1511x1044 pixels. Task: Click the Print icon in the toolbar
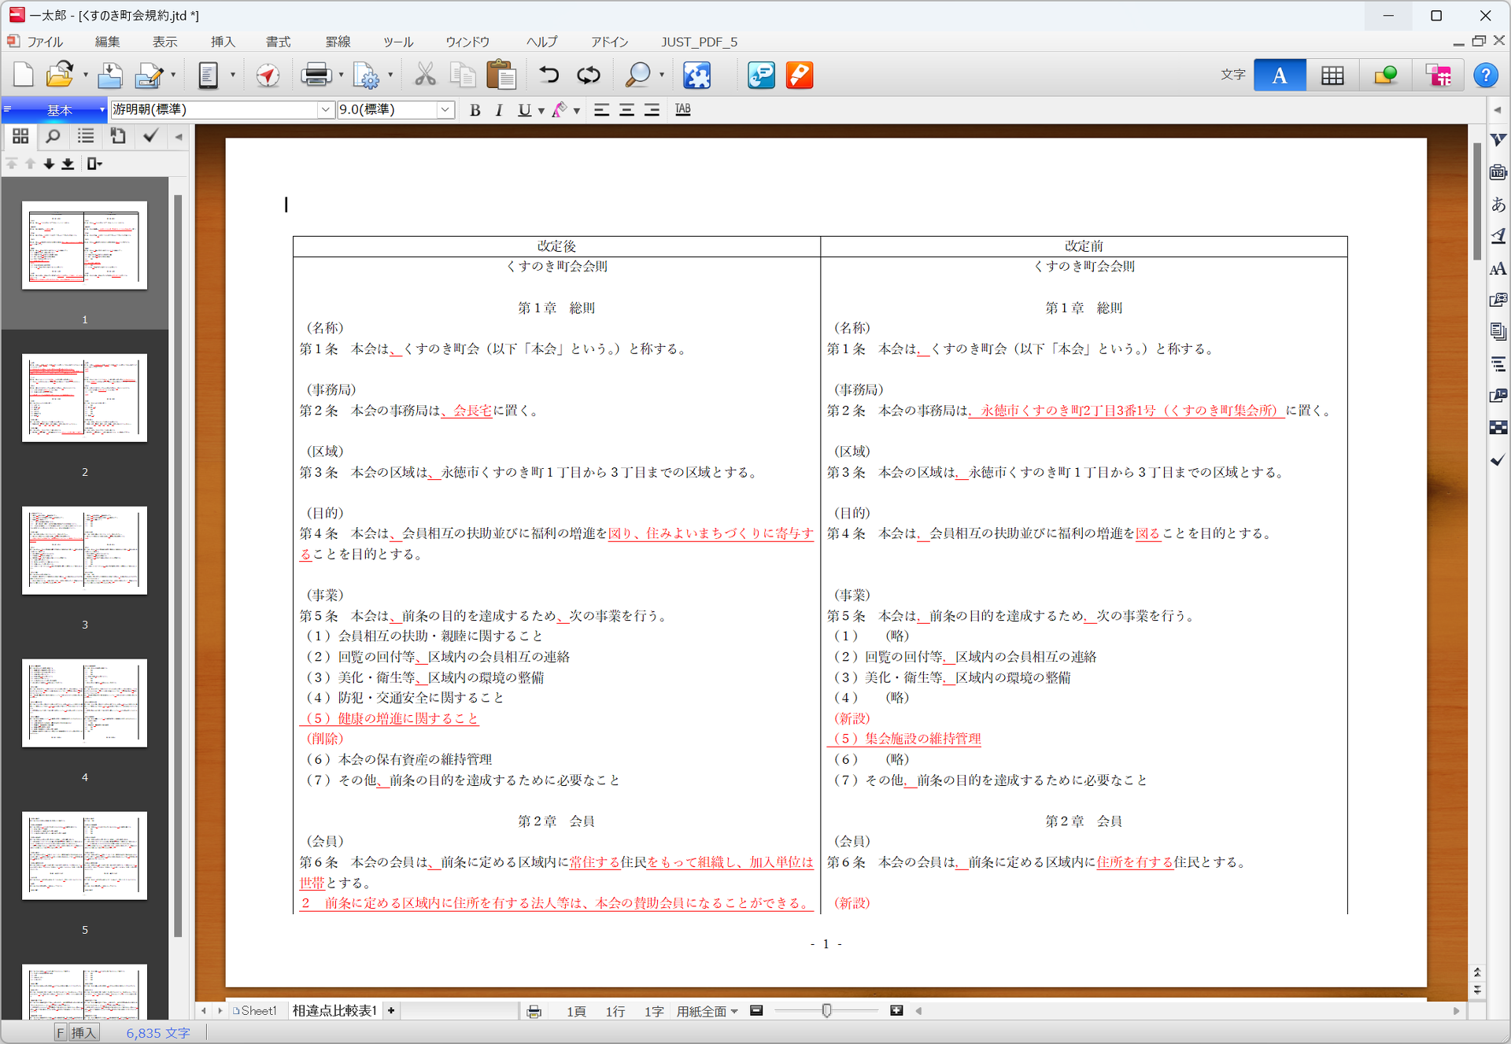(x=316, y=76)
